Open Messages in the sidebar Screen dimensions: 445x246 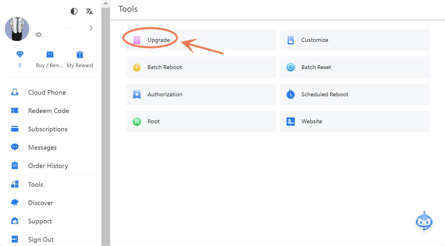pyautogui.click(x=42, y=148)
